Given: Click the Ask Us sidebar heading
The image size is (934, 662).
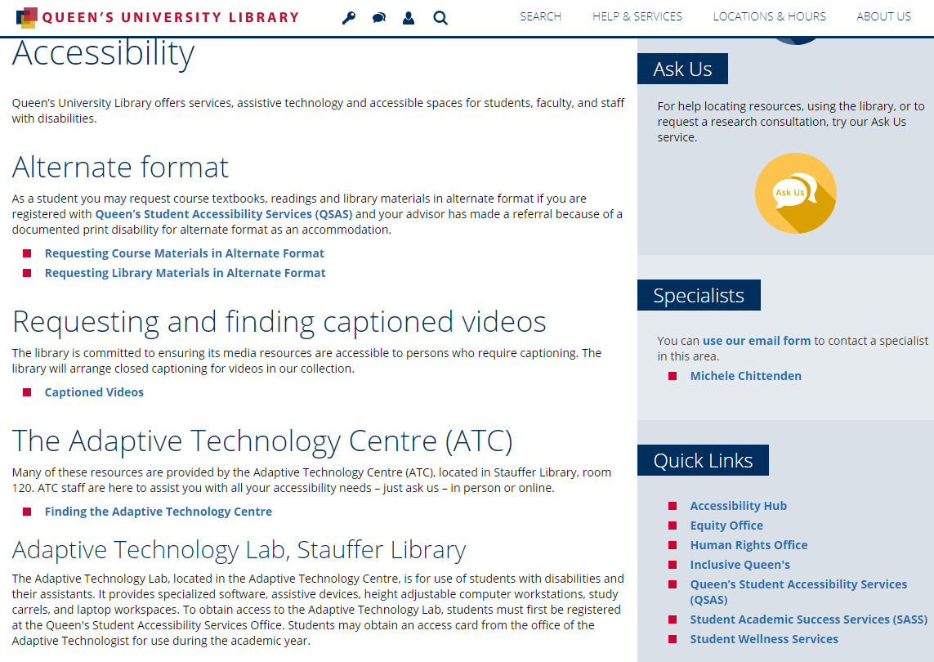Looking at the screenshot, I should click(682, 69).
